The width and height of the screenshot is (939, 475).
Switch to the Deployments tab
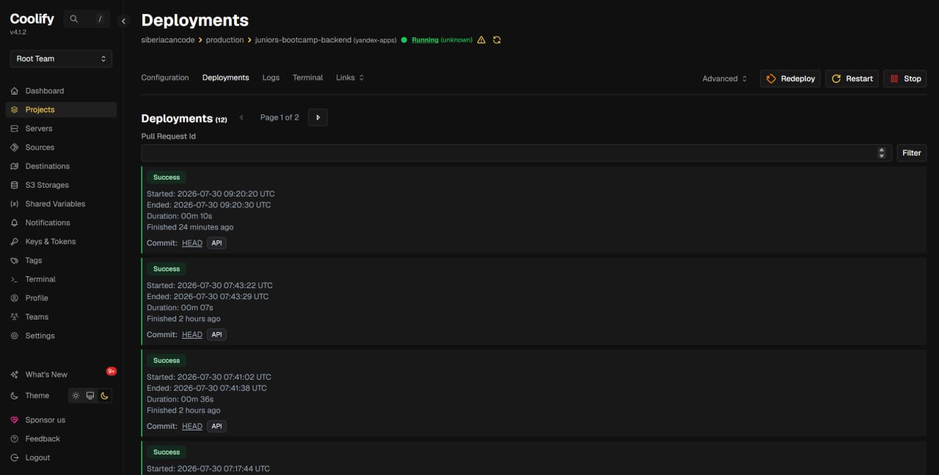click(226, 78)
